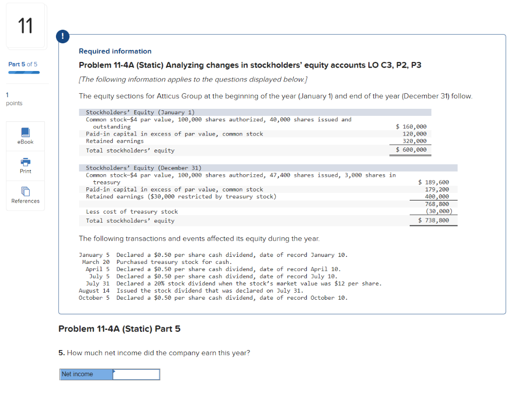
Task: Click the question number 11 box
Action: pyautogui.click(x=26, y=26)
